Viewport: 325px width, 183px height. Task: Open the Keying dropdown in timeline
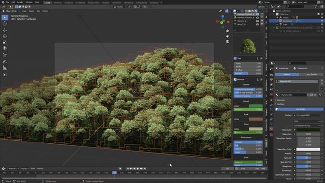(x=24, y=169)
